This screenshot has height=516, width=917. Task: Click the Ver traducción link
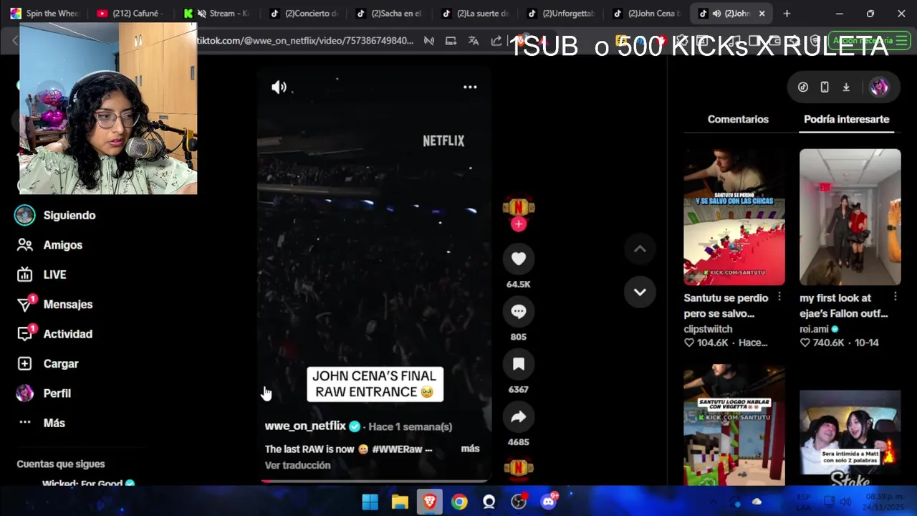tap(297, 465)
